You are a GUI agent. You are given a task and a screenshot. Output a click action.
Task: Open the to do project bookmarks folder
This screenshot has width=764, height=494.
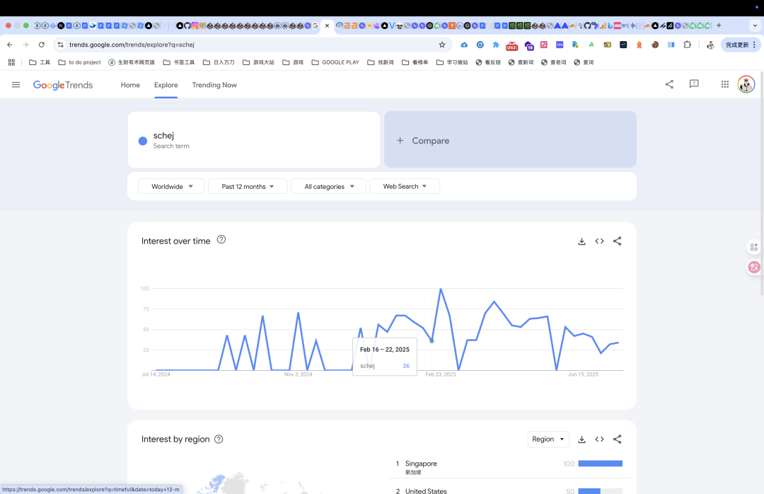coord(79,62)
